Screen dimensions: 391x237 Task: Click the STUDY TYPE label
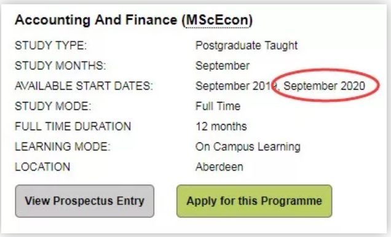pyautogui.click(x=50, y=46)
